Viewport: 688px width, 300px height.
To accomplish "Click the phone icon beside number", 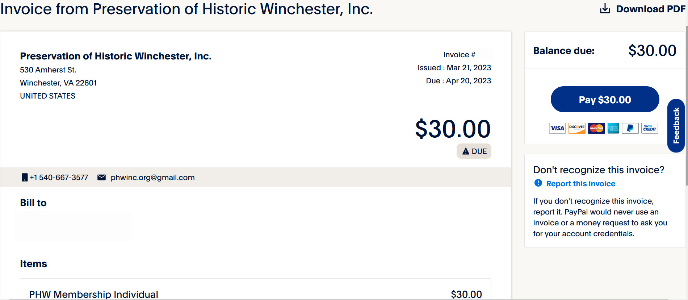I will 25,177.
